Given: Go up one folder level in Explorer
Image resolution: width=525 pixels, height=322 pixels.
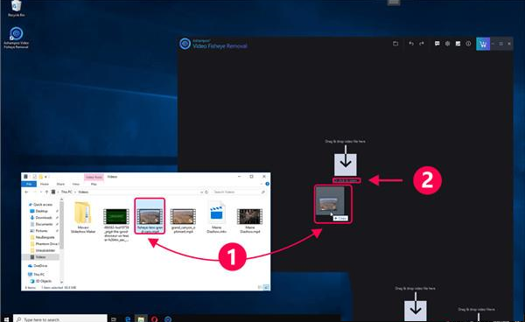Looking at the screenshot, I should pyautogui.click(x=46, y=192).
